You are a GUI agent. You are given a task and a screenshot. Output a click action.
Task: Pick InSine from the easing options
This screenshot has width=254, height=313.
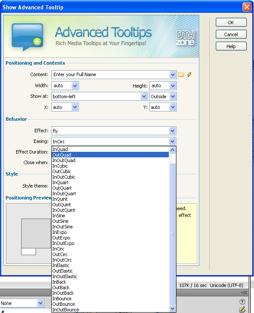click(x=59, y=216)
